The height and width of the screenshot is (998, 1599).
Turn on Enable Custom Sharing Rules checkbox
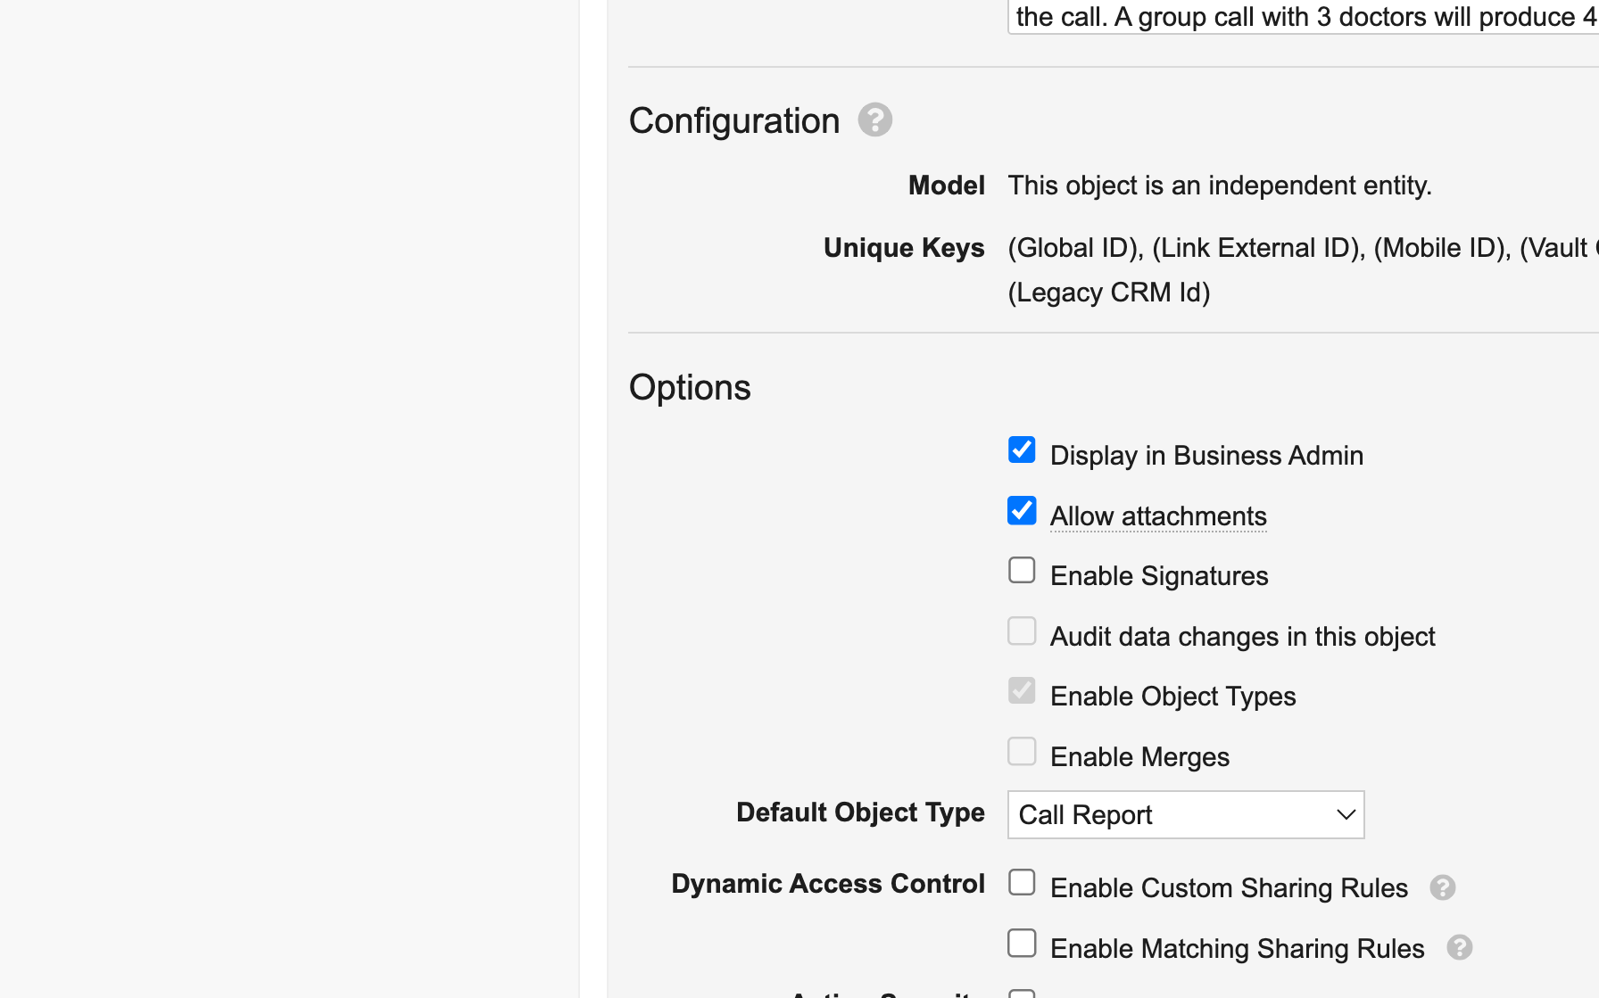[1022, 883]
